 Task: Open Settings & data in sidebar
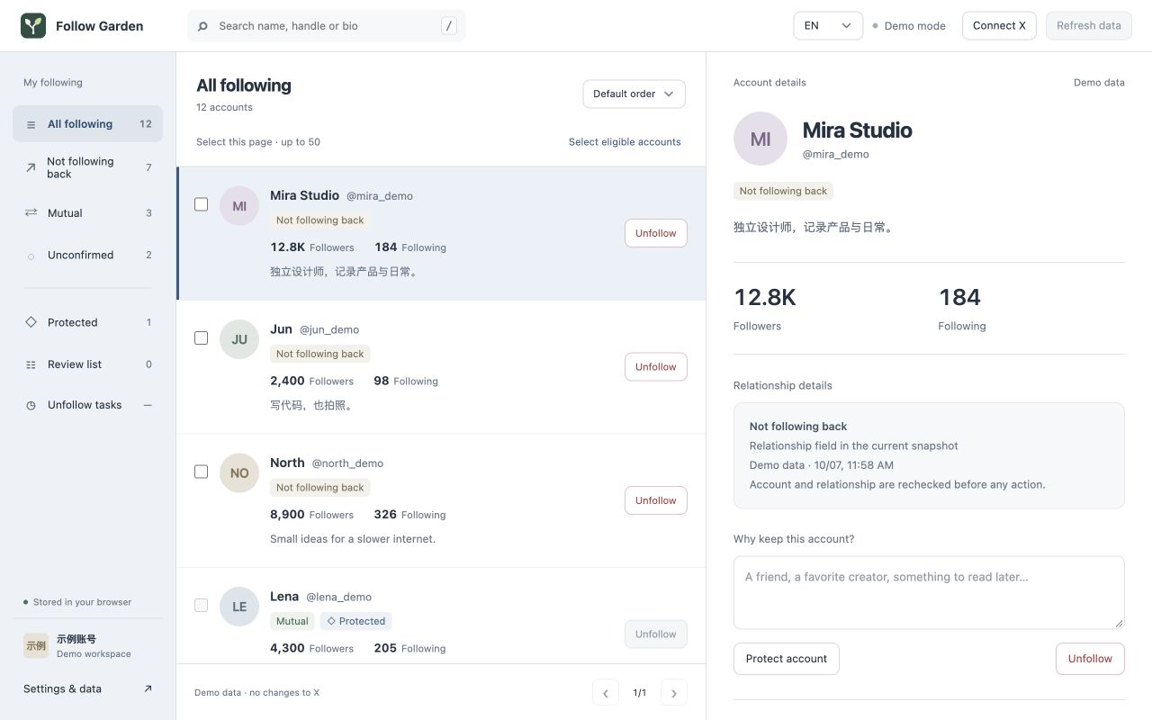(87, 688)
